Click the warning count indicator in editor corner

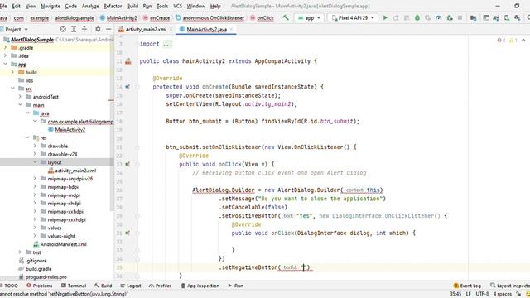(x=513, y=41)
